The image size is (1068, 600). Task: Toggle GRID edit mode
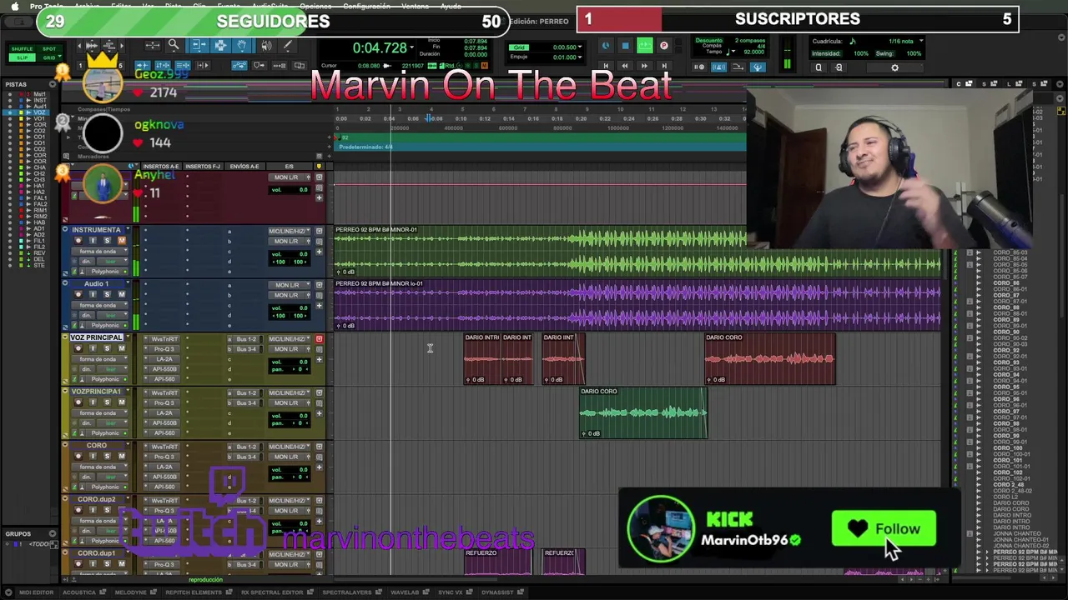[x=49, y=57]
